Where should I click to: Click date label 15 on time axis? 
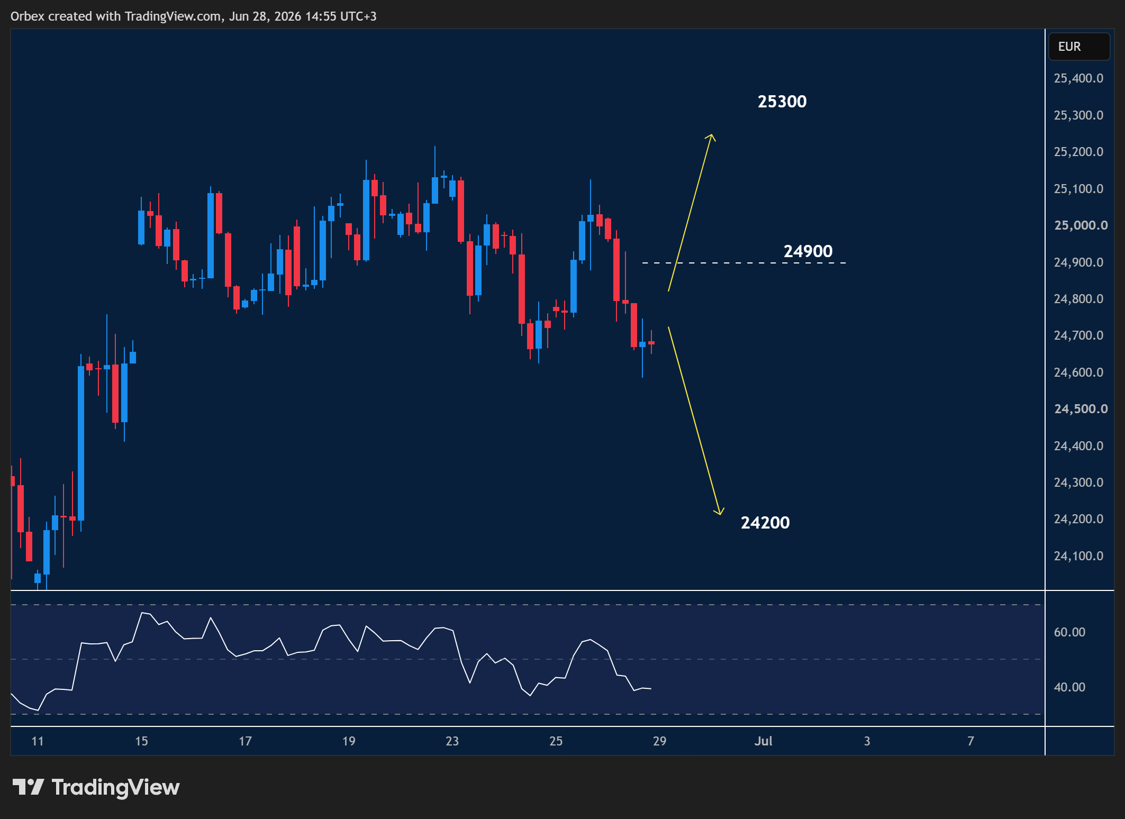(x=141, y=741)
